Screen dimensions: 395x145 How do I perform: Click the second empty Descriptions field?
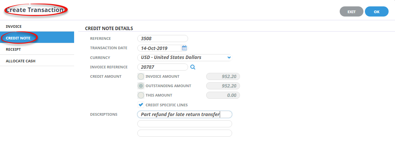pos(185,124)
